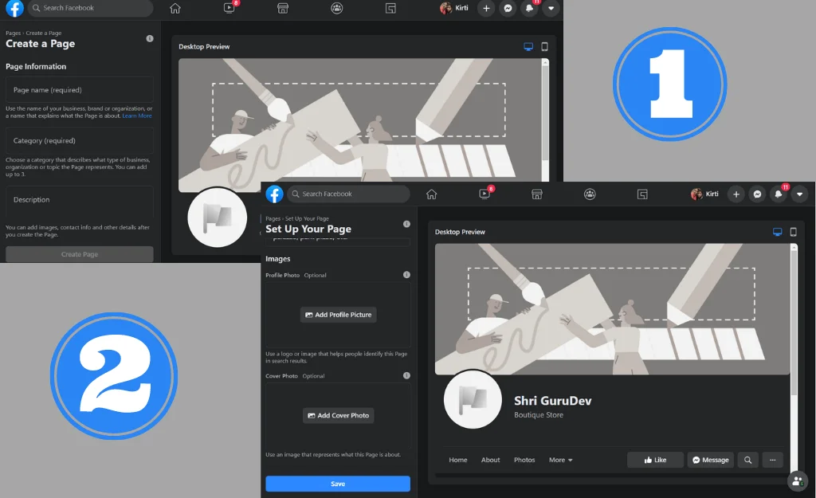The width and height of the screenshot is (816, 498).
Task: Select the Photos tab in the page preview
Action: pyautogui.click(x=524, y=460)
